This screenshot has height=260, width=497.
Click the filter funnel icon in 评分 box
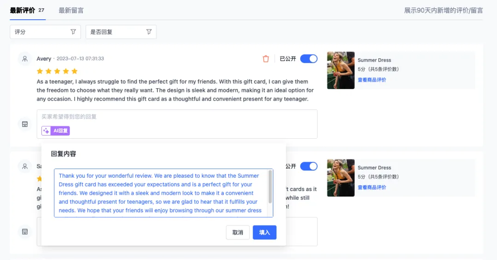[x=73, y=32]
